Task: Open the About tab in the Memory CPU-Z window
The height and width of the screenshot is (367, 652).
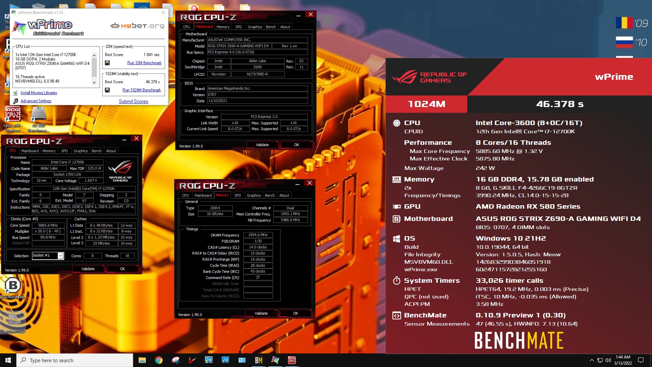Action: [x=284, y=195]
